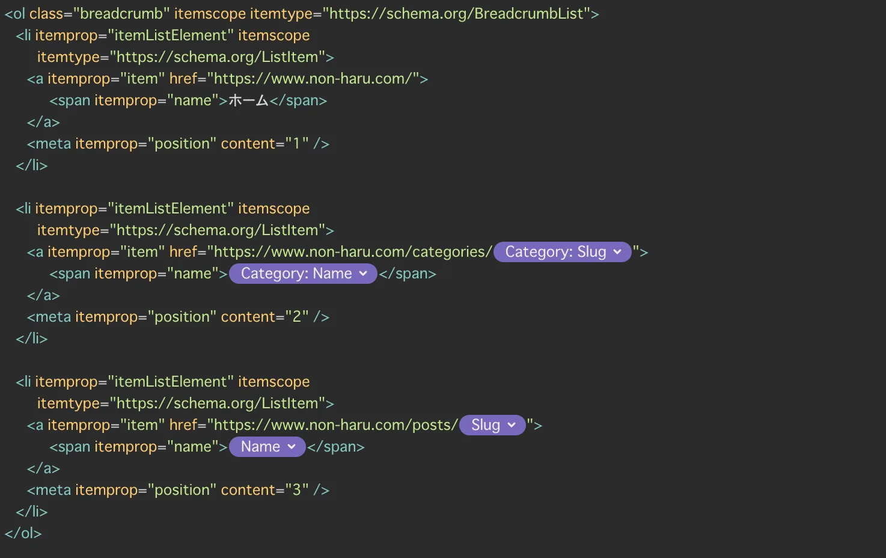Click the span containing ホーム text

pyautogui.click(x=188, y=100)
